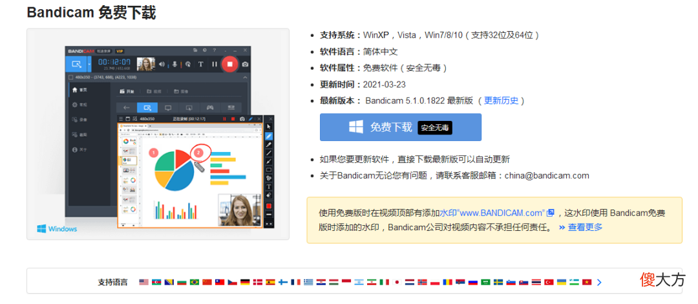Select the Azerbaijan flag language
Screen dimensions: 698x304
(x=156, y=282)
